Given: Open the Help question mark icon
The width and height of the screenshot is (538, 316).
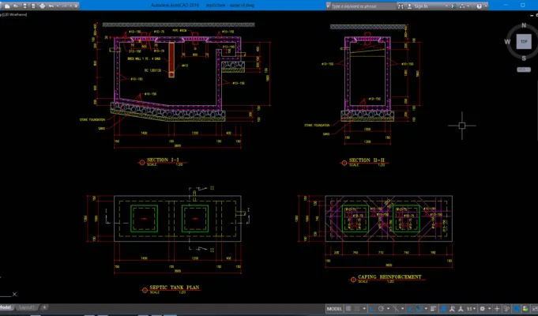Looking at the screenshot, I should [480, 6].
